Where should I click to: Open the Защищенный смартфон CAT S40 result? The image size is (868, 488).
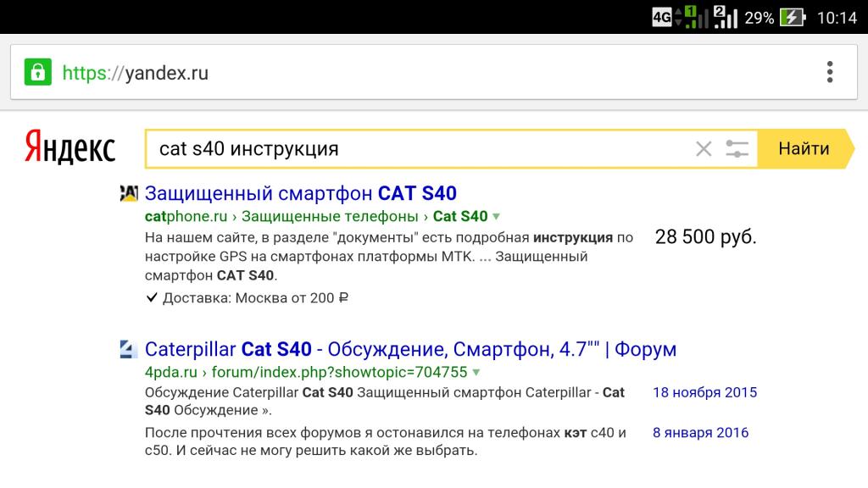[x=301, y=193]
